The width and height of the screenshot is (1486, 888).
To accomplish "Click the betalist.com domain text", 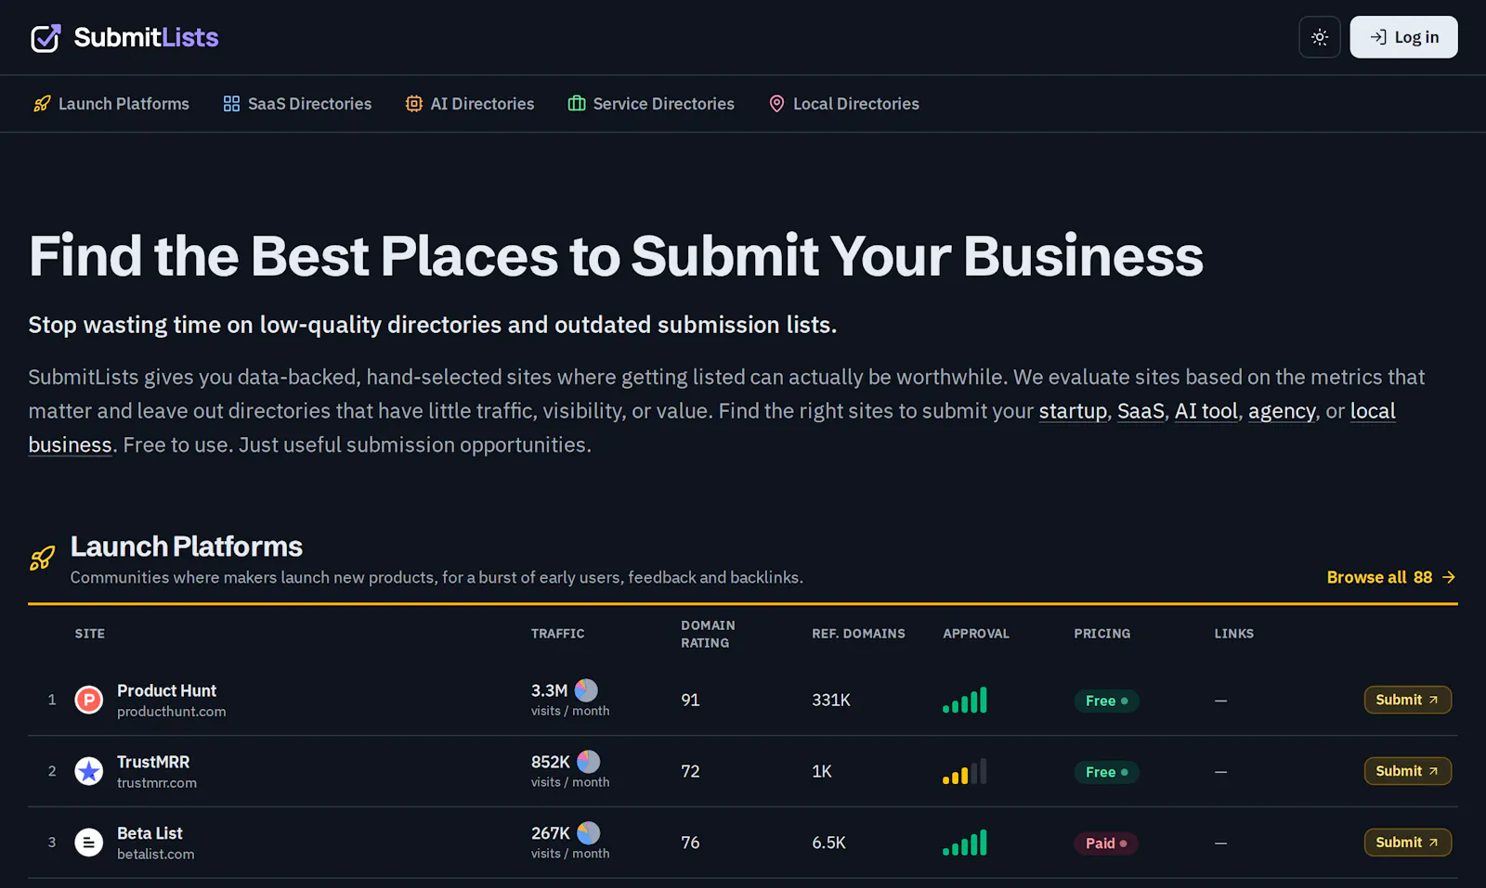I will 156,855.
